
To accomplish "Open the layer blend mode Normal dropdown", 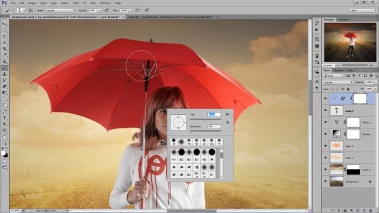I will pyautogui.click(x=338, y=82).
